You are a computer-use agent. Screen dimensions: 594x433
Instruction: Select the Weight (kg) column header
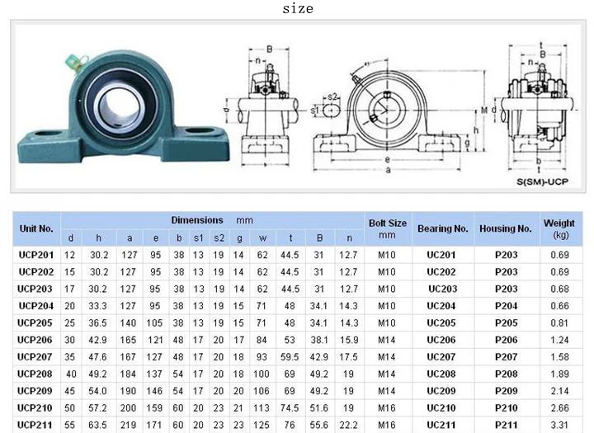click(x=560, y=228)
